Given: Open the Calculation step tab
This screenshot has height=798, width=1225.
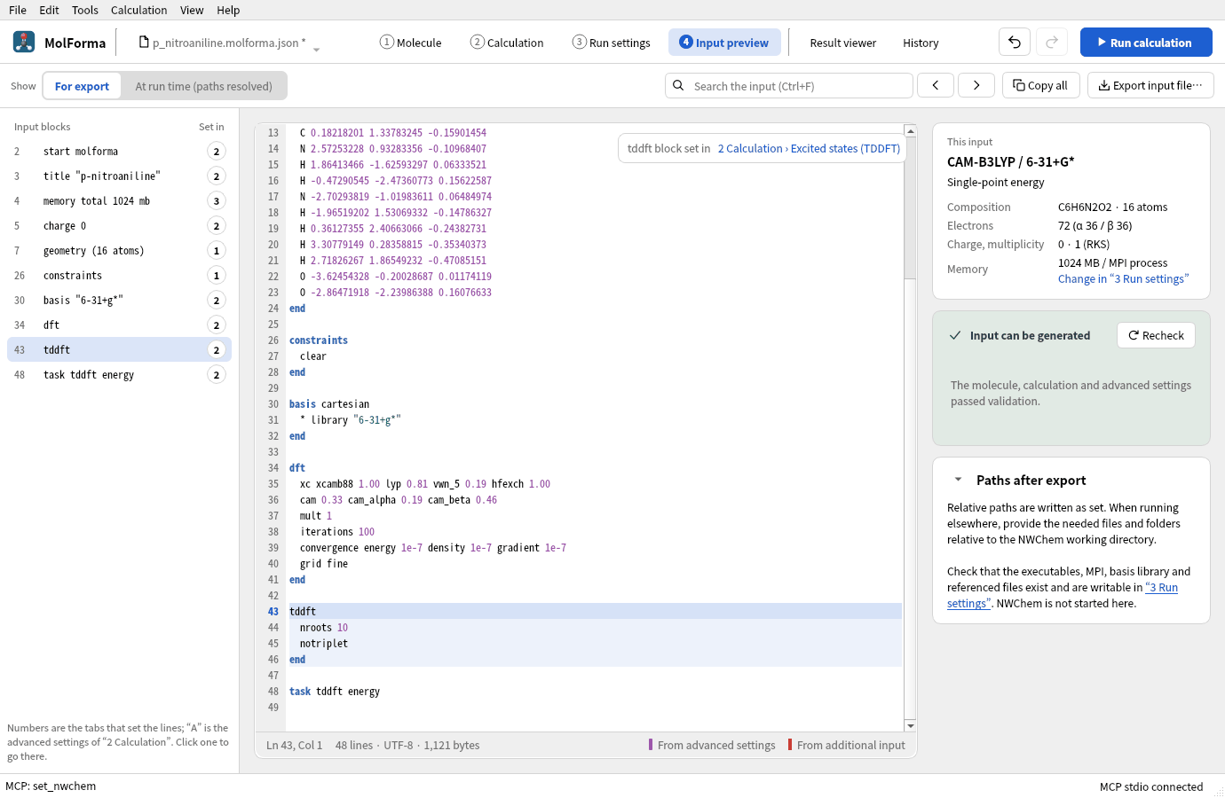Looking at the screenshot, I should [507, 43].
